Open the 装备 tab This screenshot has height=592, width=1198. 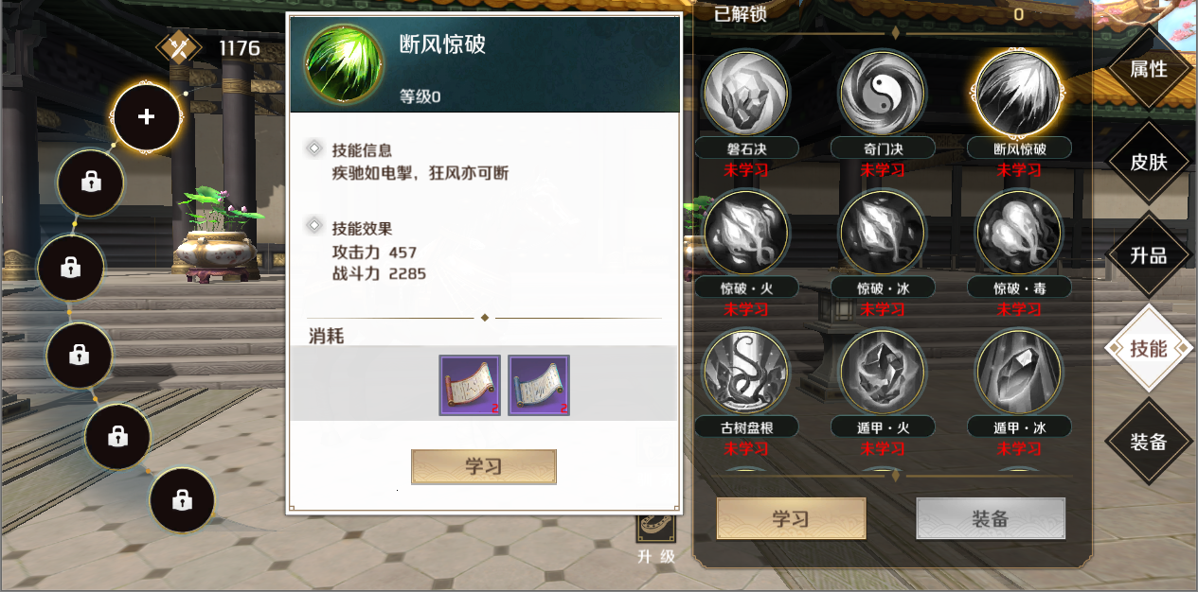(x=1149, y=442)
